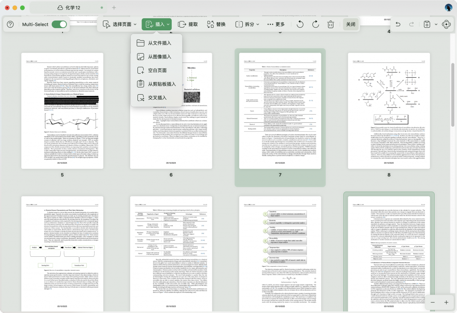The width and height of the screenshot is (457, 313).
Task: Open the 拆分 dropdown
Action: pos(247,25)
